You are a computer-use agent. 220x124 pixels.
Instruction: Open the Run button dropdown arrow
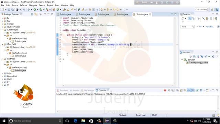37,10
